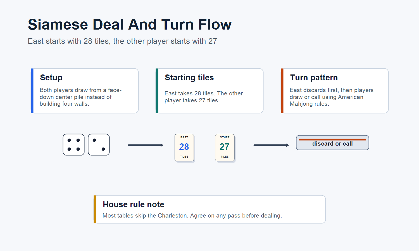Click the green number 27

tap(225, 147)
